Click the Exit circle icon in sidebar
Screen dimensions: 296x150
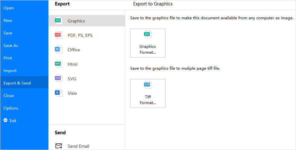pyautogui.click(x=6, y=120)
